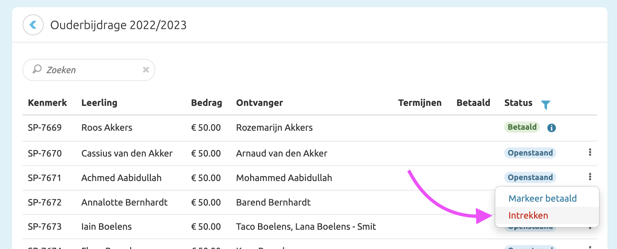Open options menu for SP-7670 row
Image resolution: width=617 pixels, height=249 pixels.
[x=590, y=152]
